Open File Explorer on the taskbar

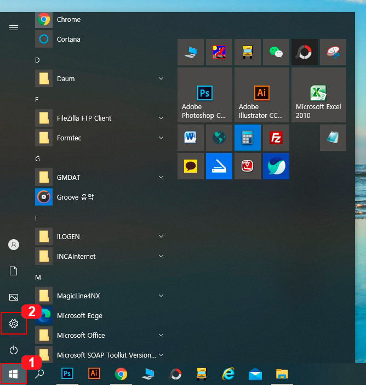tap(282, 374)
